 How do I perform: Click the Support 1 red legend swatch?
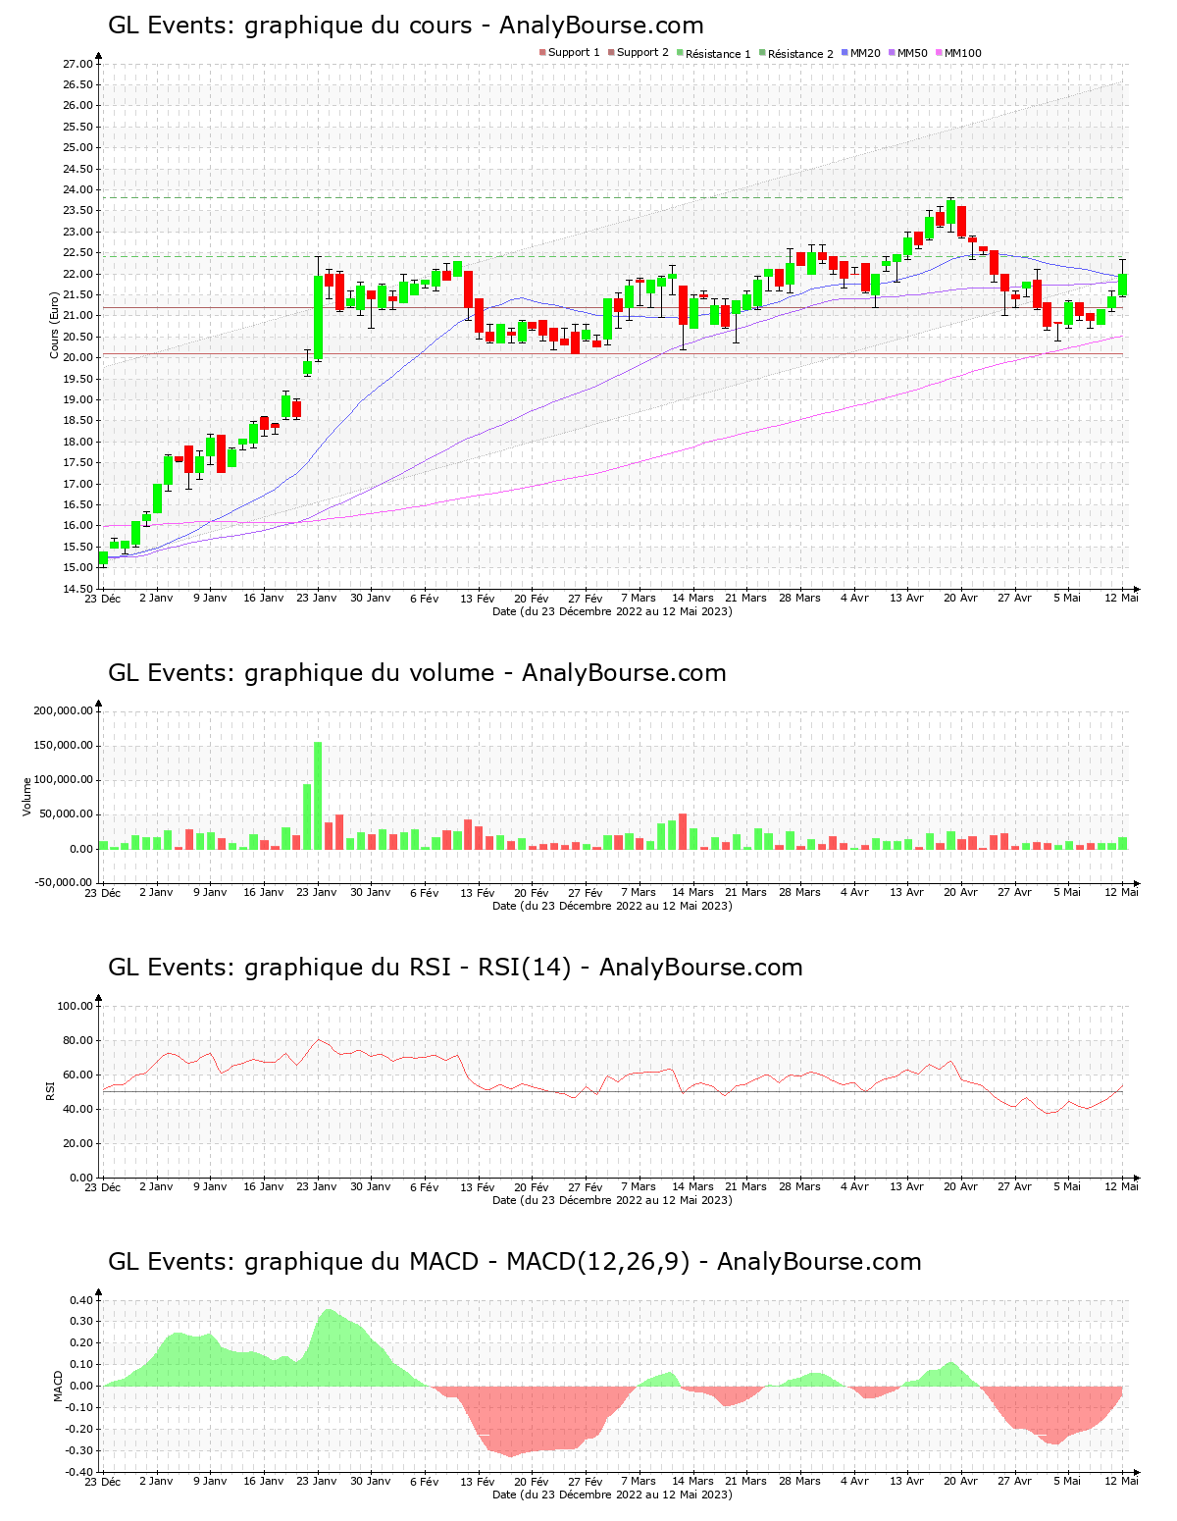click(x=542, y=53)
